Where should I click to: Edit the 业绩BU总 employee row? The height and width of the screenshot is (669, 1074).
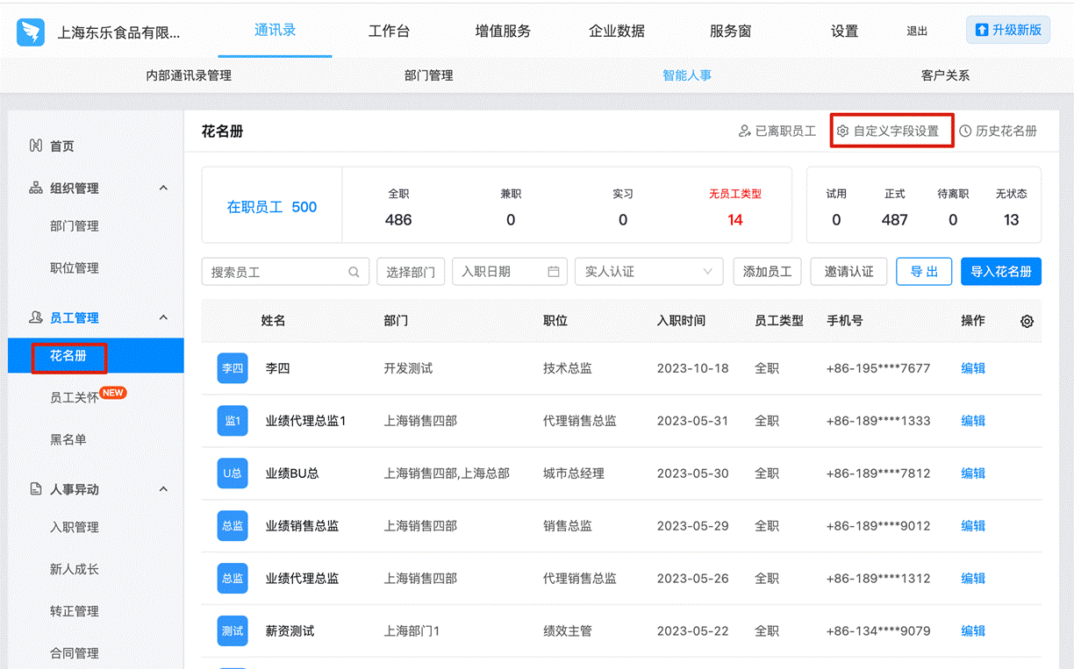pos(973,473)
